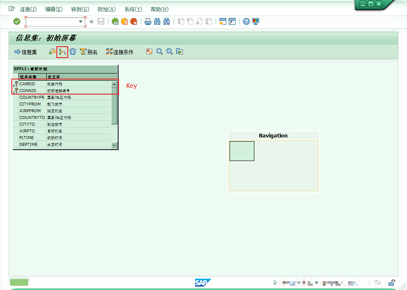Click the green checkmark Enter icon
Screen dimensions: 407x290
[x=17, y=21]
